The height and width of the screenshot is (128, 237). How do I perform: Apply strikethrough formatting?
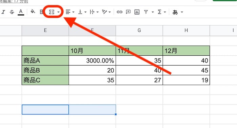click(x=12, y=12)
